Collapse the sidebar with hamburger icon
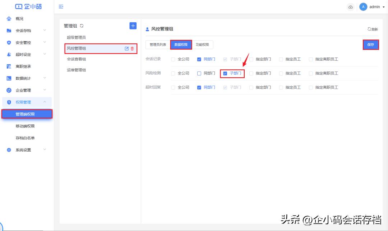388x231 pixels. [x=60, y=6]
